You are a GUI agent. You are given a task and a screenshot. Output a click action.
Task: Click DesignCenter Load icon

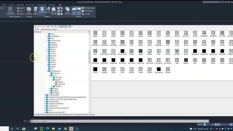(36, 27)
